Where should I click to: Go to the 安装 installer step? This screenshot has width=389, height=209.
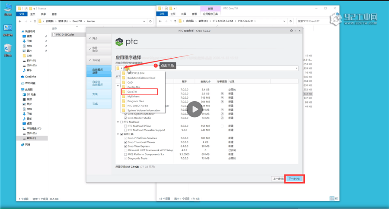coord(99,94)
